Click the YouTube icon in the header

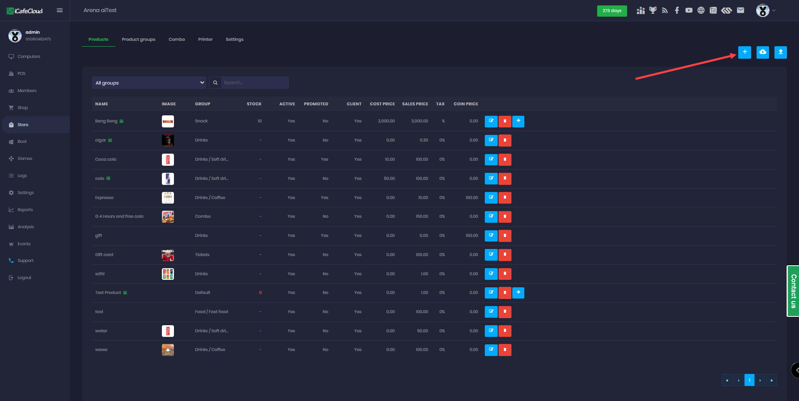[x=689, y=10]
